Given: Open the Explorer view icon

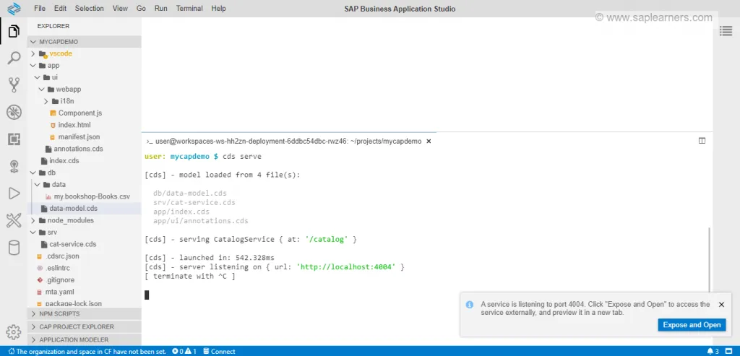Looking at the screenshot, I should point(14,32).
